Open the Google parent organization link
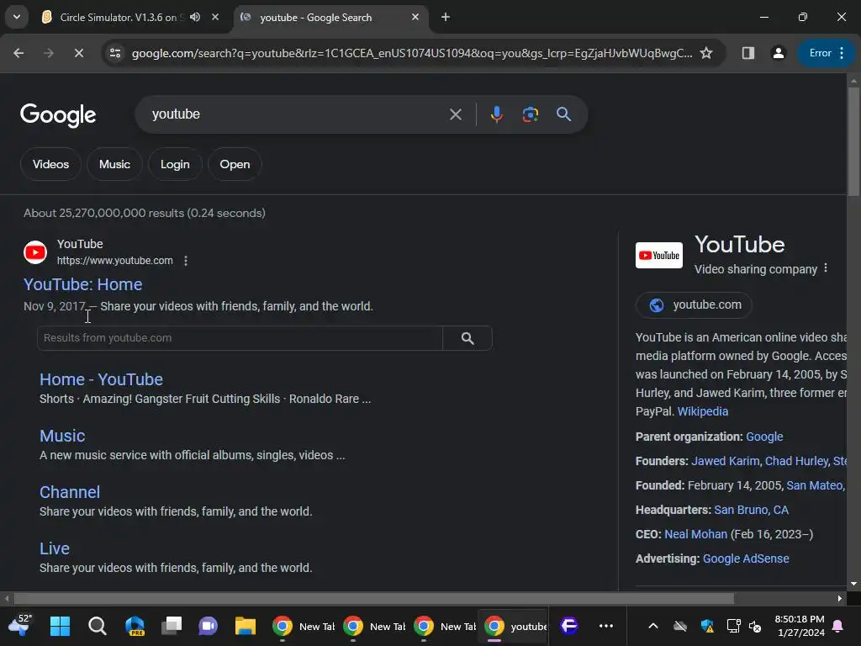Image resolution: width=861 pixels, height=646 pixels. (x=764, y=437)
